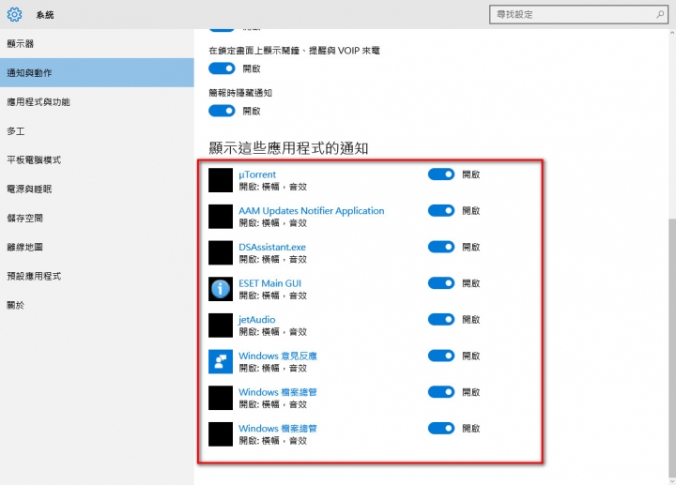Click the ESET Main GUI info icon
This screenshot has height=485, width=676.
[x=221, y=289]
